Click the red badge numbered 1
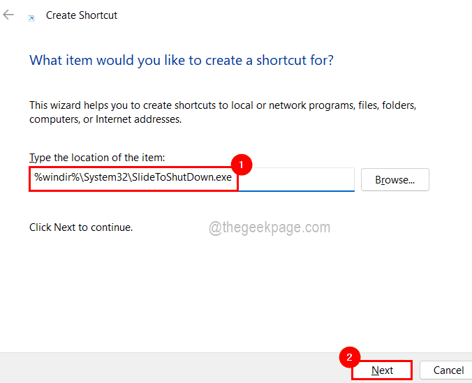The image size is (472, 383). 240,165
